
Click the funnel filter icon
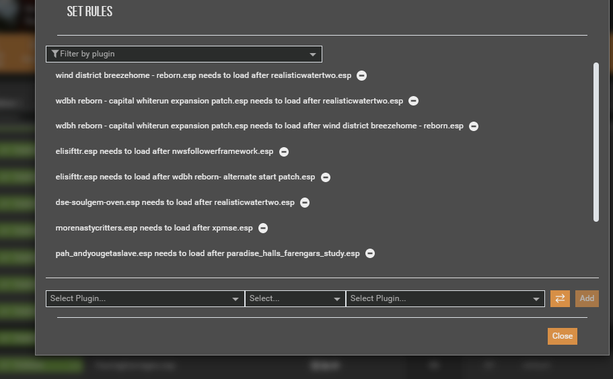(x=55, y=54)
